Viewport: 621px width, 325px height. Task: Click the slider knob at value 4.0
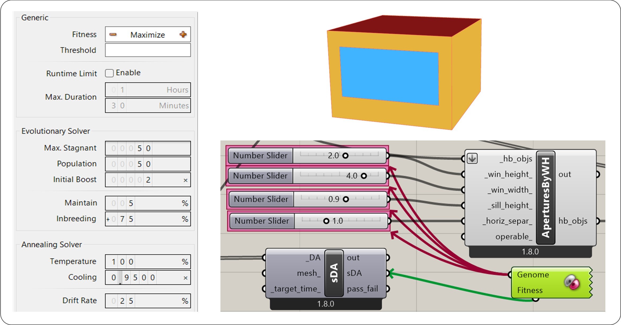[x=364, y=176]
